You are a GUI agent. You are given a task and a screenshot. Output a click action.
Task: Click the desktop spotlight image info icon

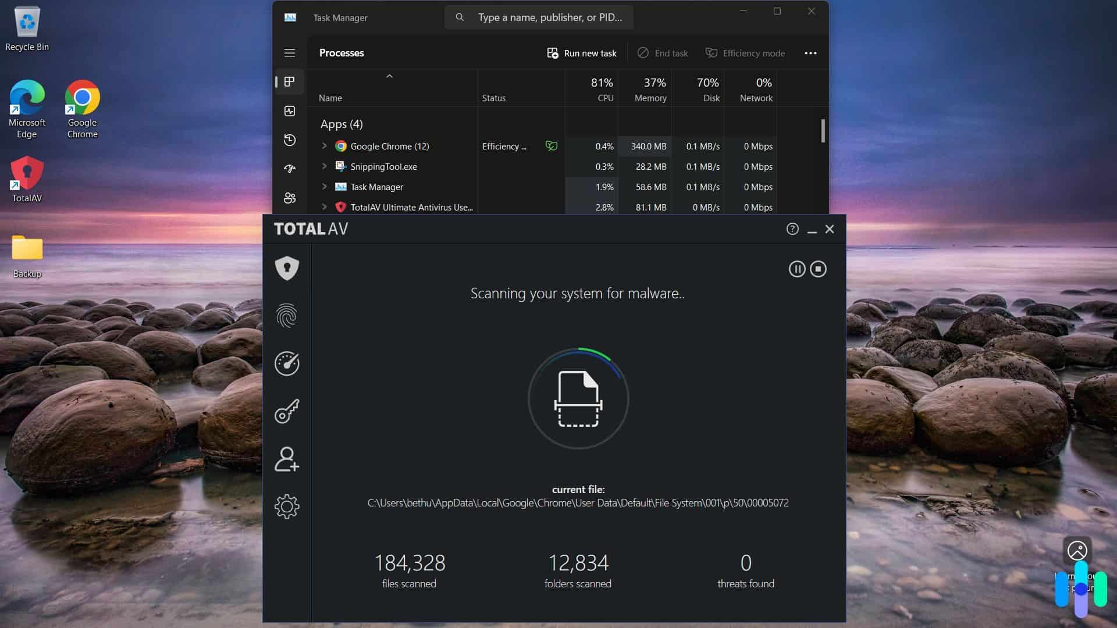(1077, 550)
